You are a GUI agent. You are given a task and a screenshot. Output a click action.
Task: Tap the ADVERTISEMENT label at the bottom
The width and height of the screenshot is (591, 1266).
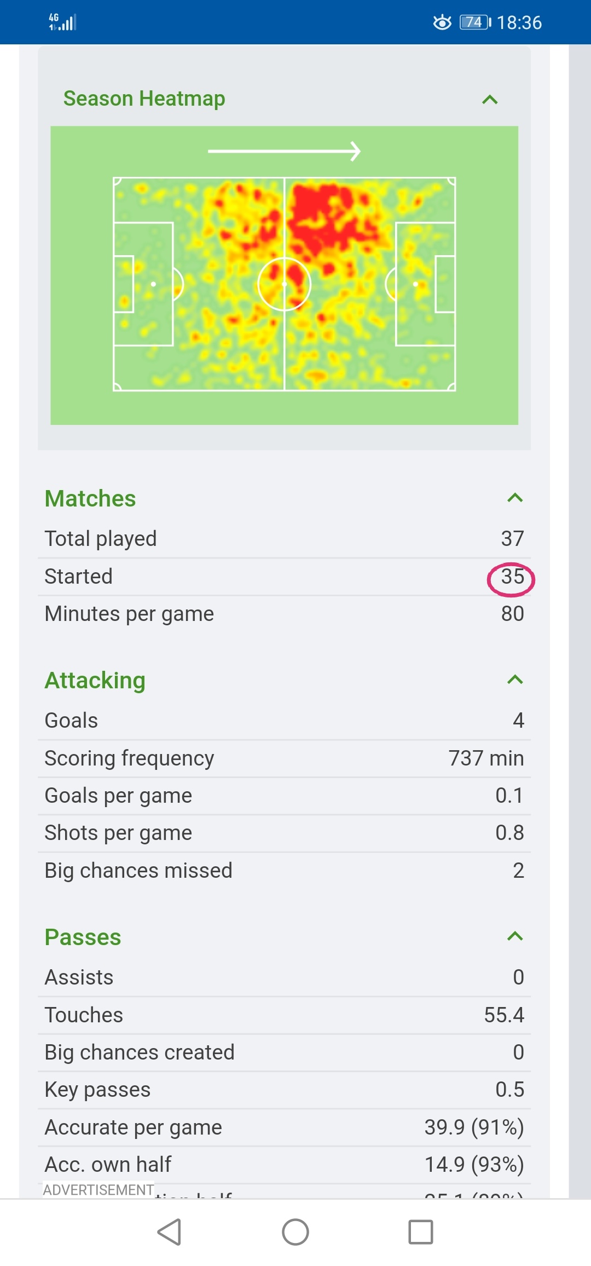(x=99, y=1190)
